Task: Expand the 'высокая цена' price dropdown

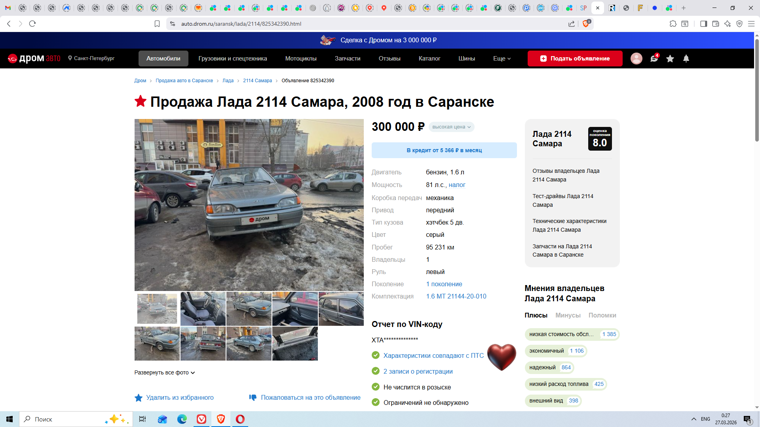Action: (451, 127)
